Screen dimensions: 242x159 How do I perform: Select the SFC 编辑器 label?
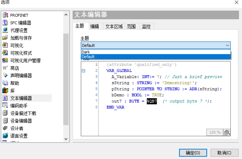point(21,23)
